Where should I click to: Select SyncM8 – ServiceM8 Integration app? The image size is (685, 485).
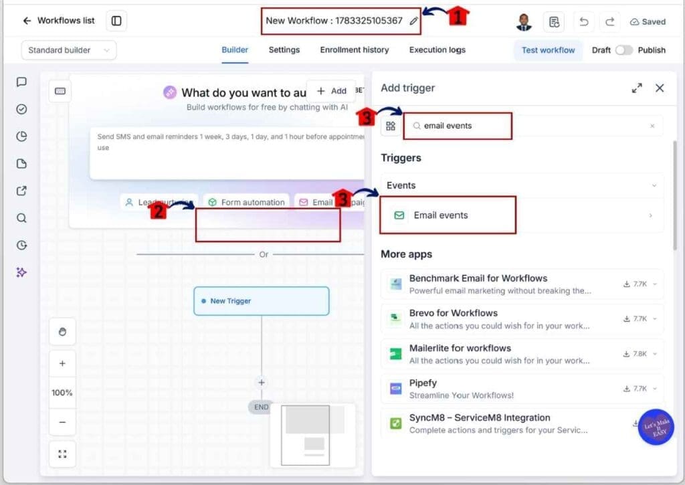tap(522, 423)
